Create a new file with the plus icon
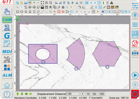 pyautogui.click(x=18, y=3)
